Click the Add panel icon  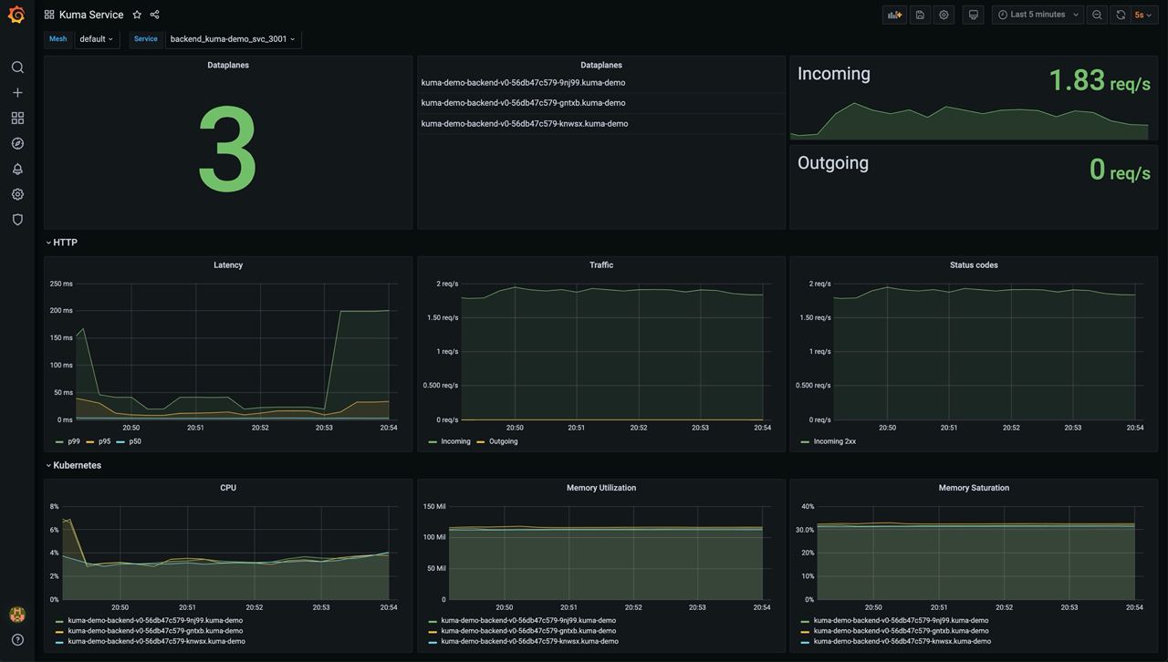[893, 14]
